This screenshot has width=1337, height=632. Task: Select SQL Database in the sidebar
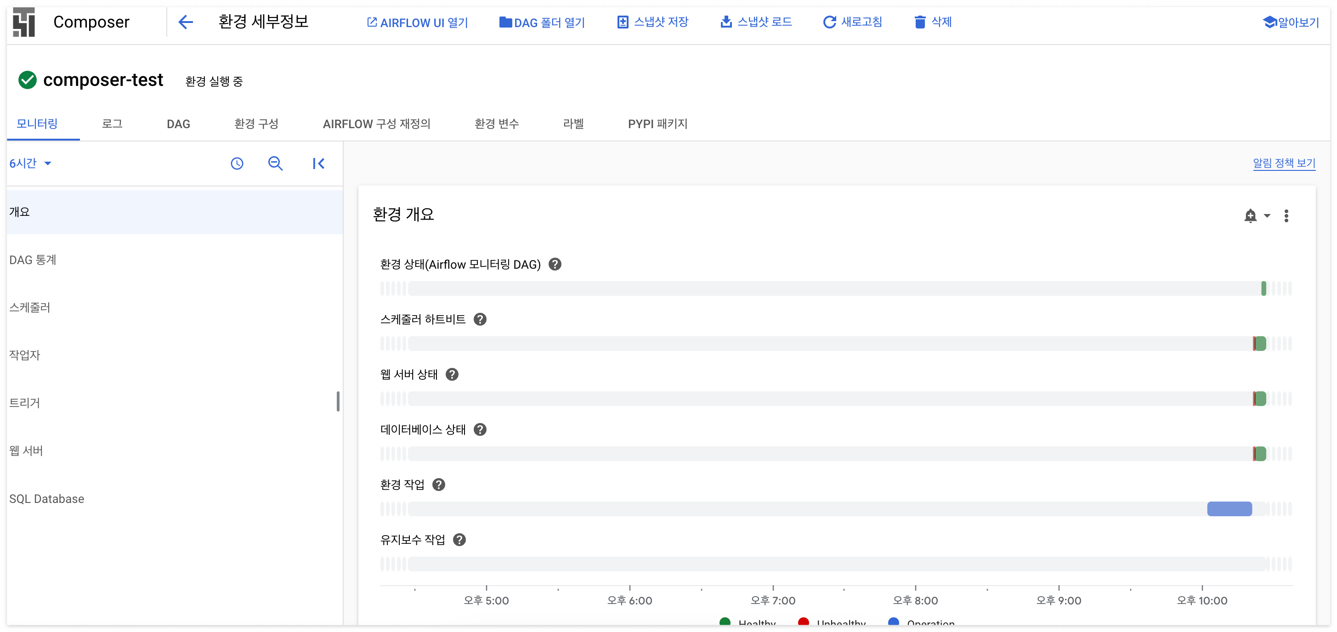pyautogui.click(x=47, y=499)
